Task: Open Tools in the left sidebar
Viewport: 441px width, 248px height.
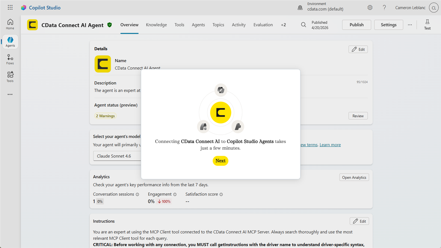Action: pos(10,77)
